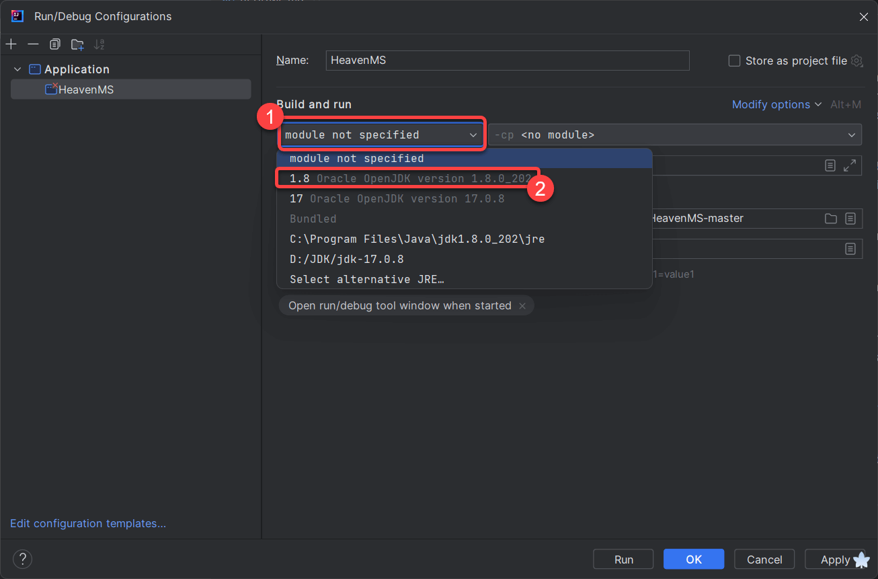Remove the 'Open run/debug tool window' chip
878x579 pixels.
pyautogui.click(x=522, y=305)
